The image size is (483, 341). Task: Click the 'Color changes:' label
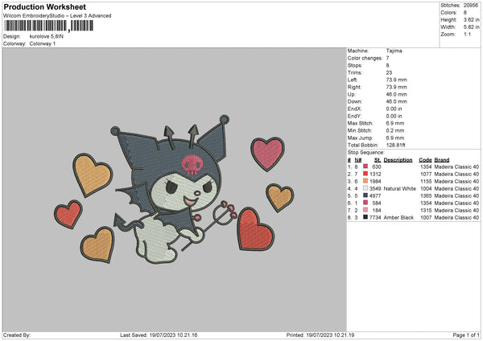point(365,58)
